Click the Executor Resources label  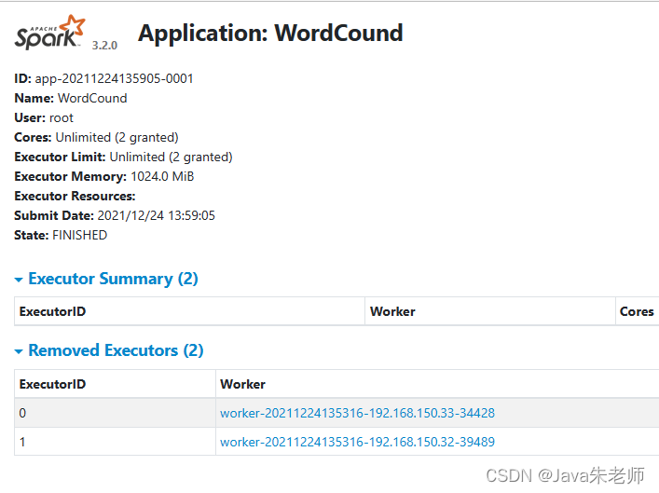coord(75,196)
